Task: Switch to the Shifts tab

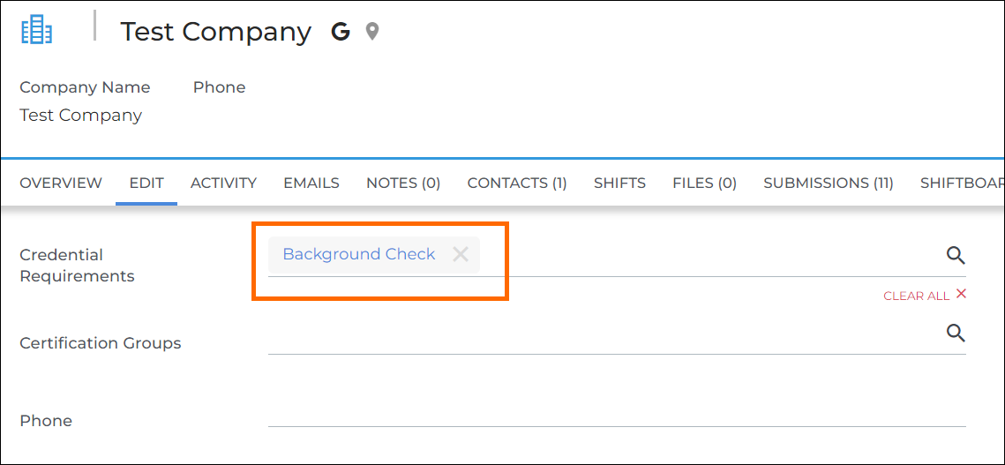Action: [619, 184]
